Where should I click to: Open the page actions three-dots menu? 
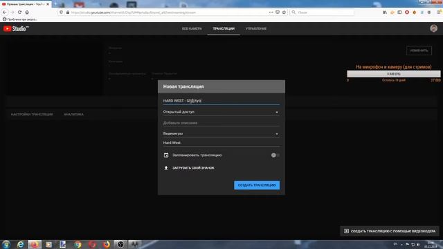(271, 12)
